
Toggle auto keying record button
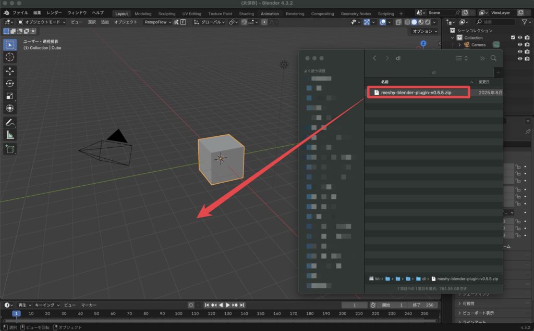coord(191,305)
